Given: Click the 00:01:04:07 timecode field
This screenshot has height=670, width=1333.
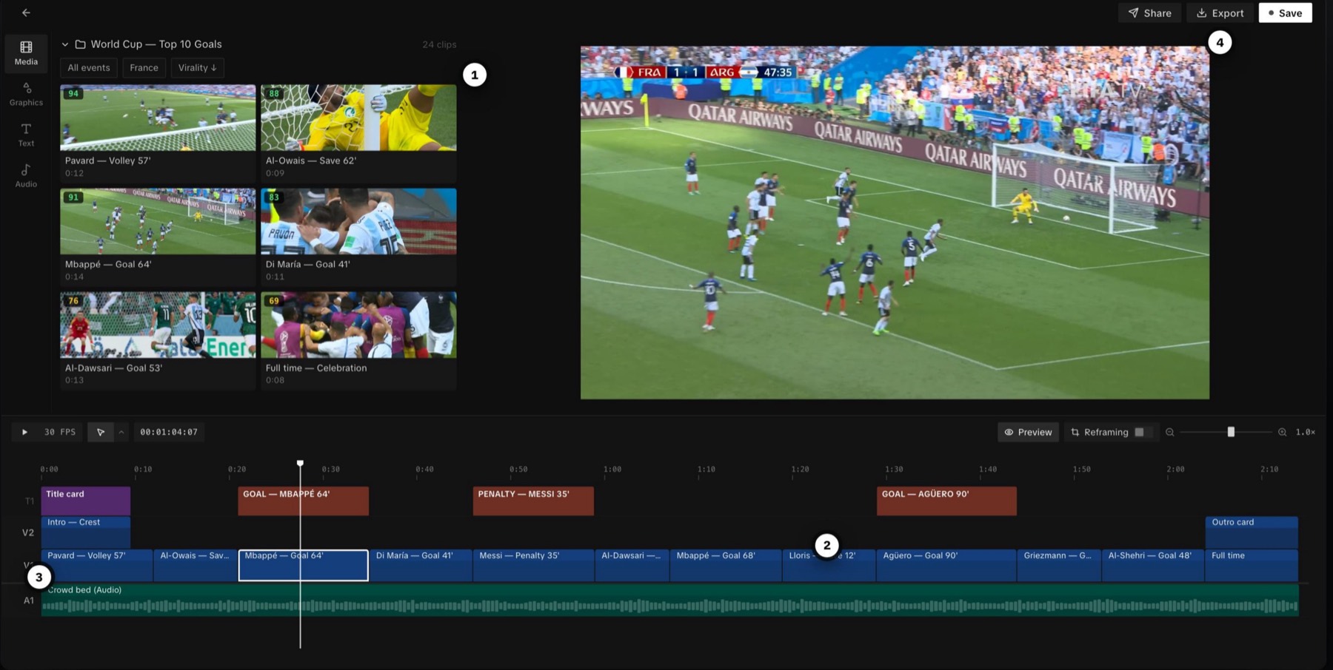Looking at the screenshot, I should click(x=169, y=432).
